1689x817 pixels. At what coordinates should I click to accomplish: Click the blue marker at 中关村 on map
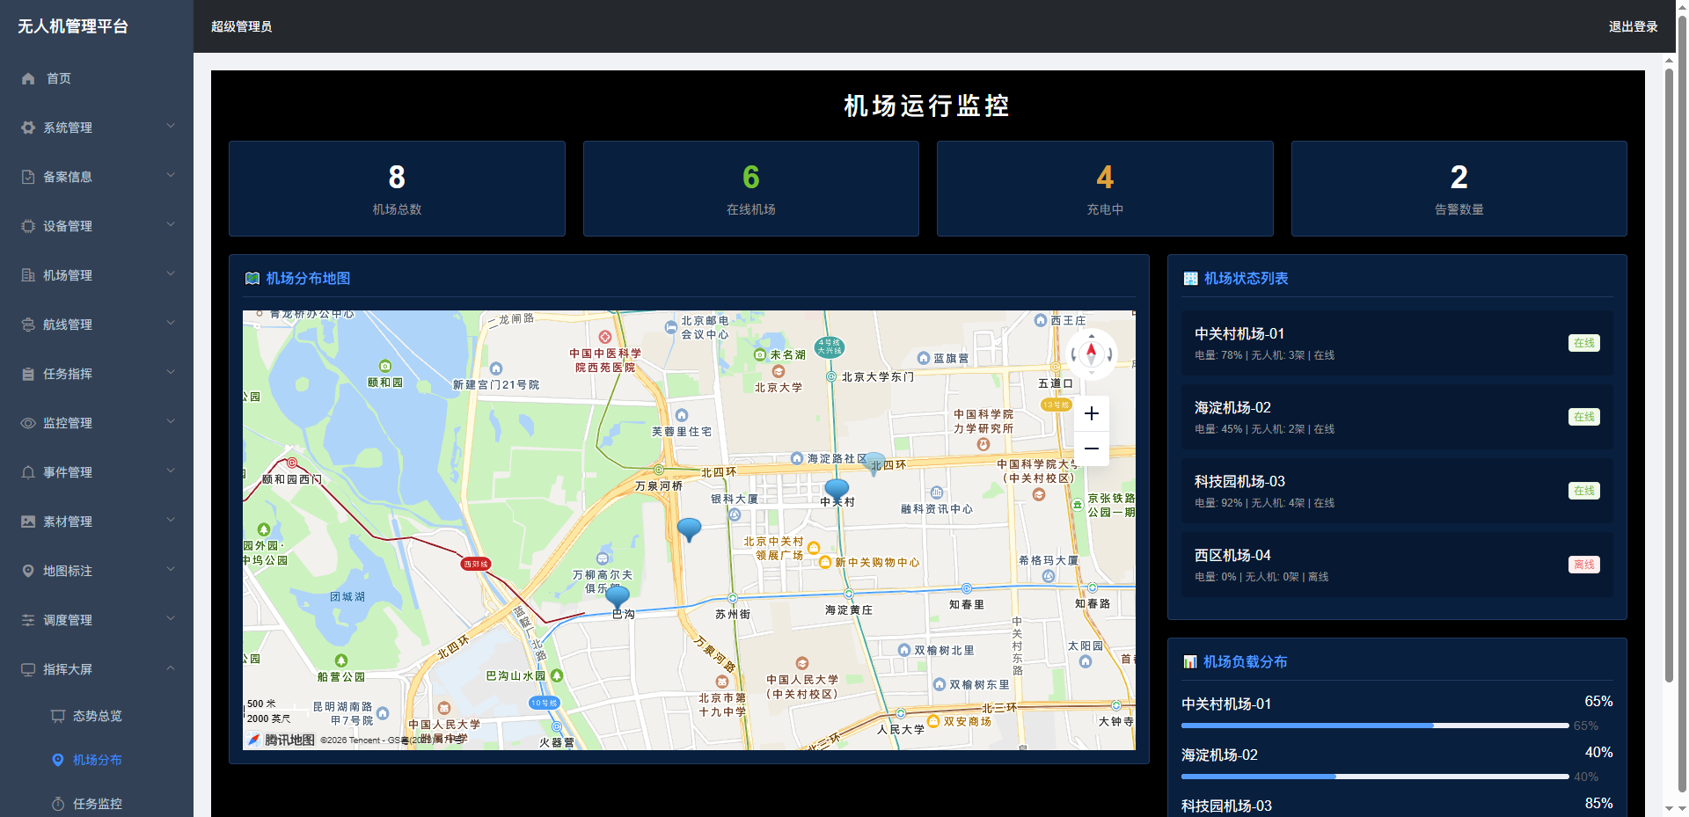(837, 489)
